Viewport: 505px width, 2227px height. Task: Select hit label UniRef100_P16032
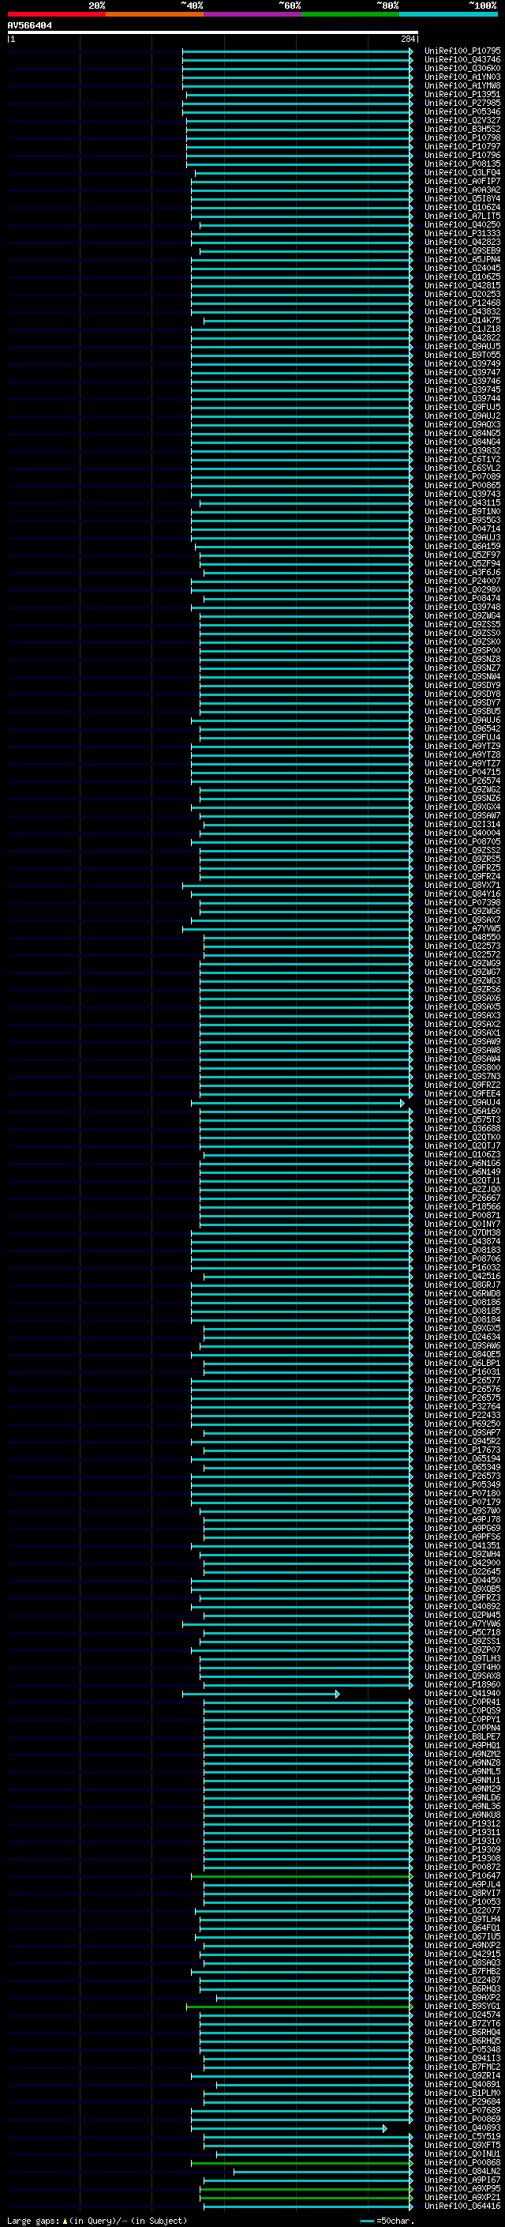pyautogui.click(x=462, y=1268)
